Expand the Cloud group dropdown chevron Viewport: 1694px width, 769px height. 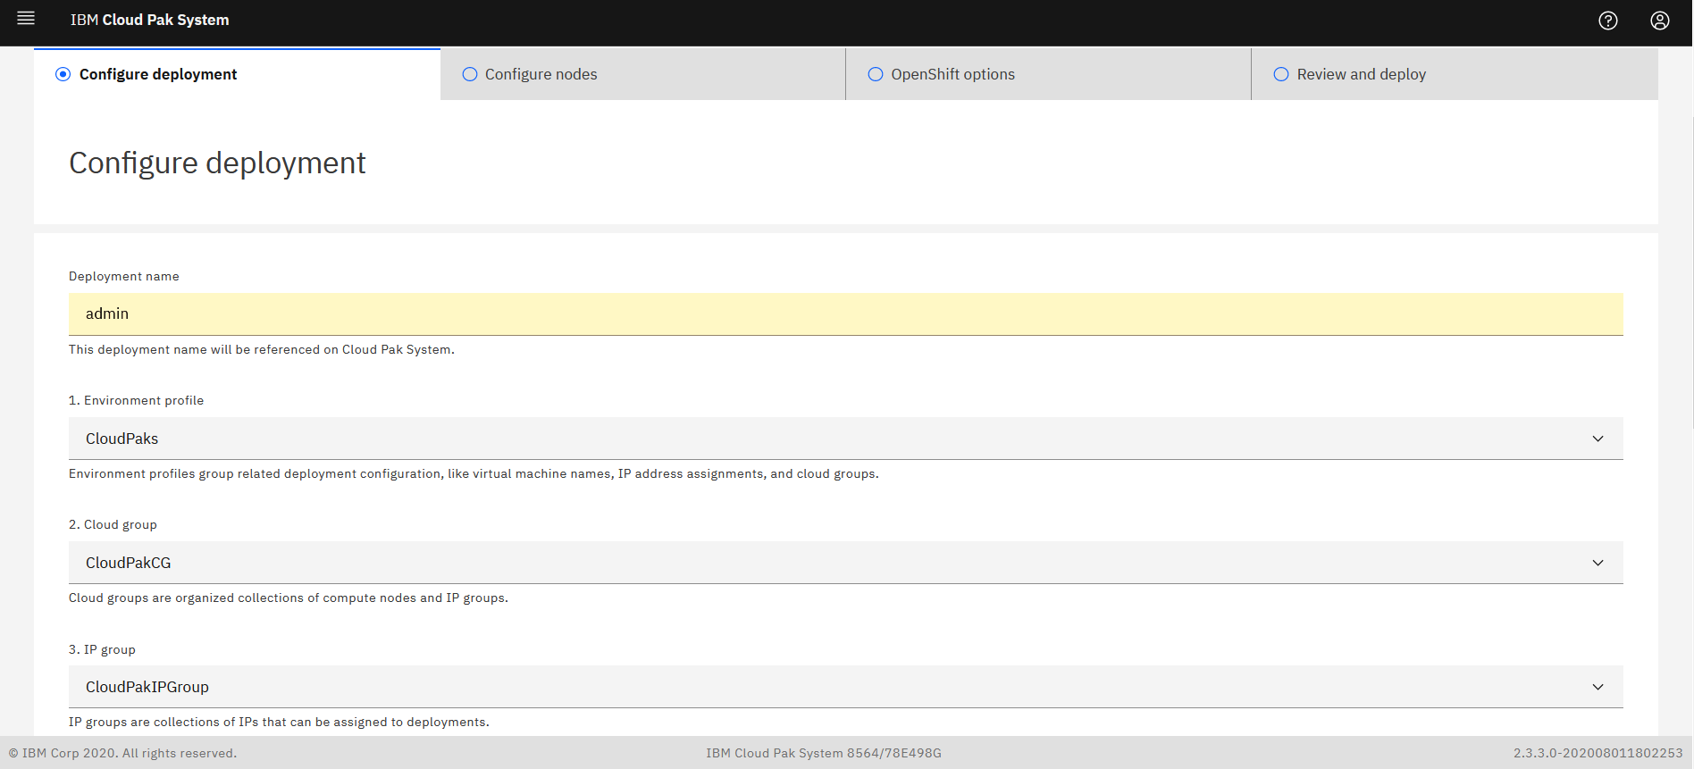coord(1598,563)
